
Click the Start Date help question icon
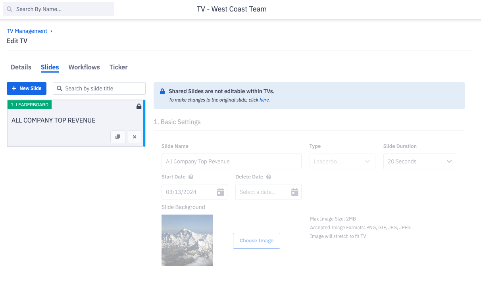coord(191,177)
